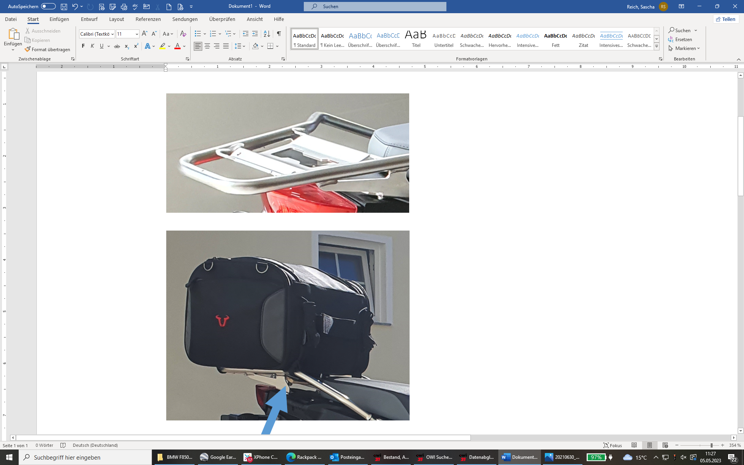Screen dimensions: 744x465
Task: Click the Suchen search field
Action: point(375,7)
